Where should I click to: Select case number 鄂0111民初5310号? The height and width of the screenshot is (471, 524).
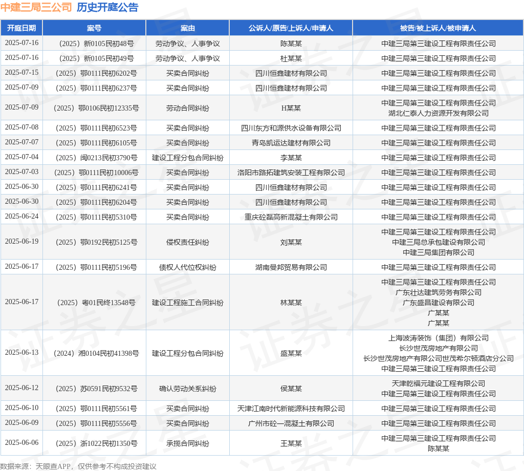96,217
